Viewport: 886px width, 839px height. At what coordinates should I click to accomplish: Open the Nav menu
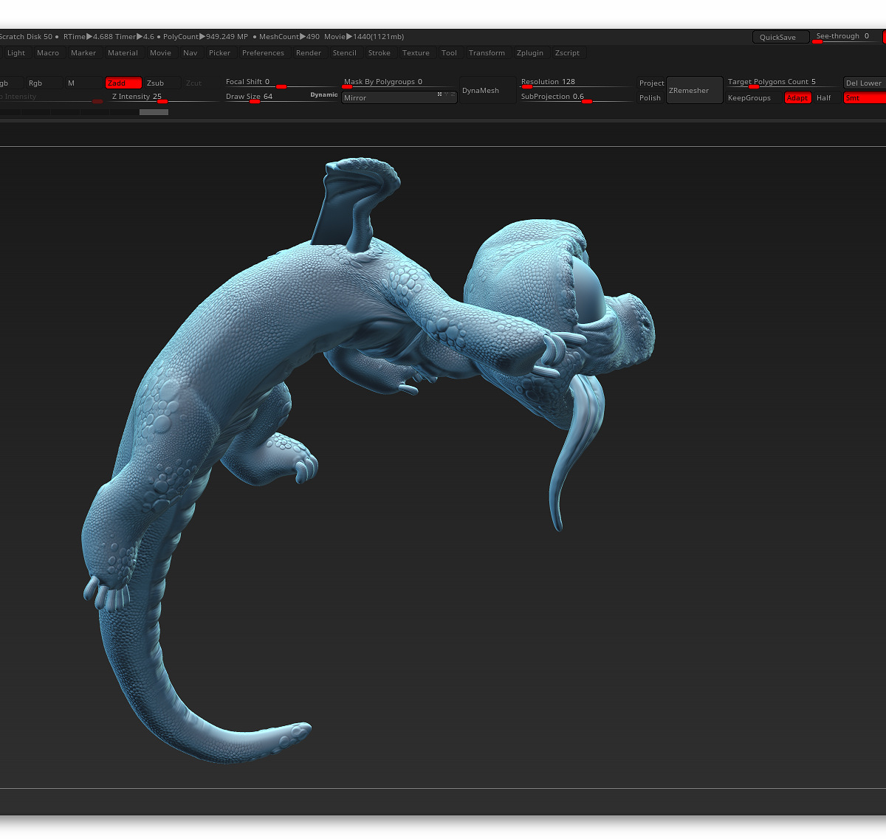click(x=190, y=53)
